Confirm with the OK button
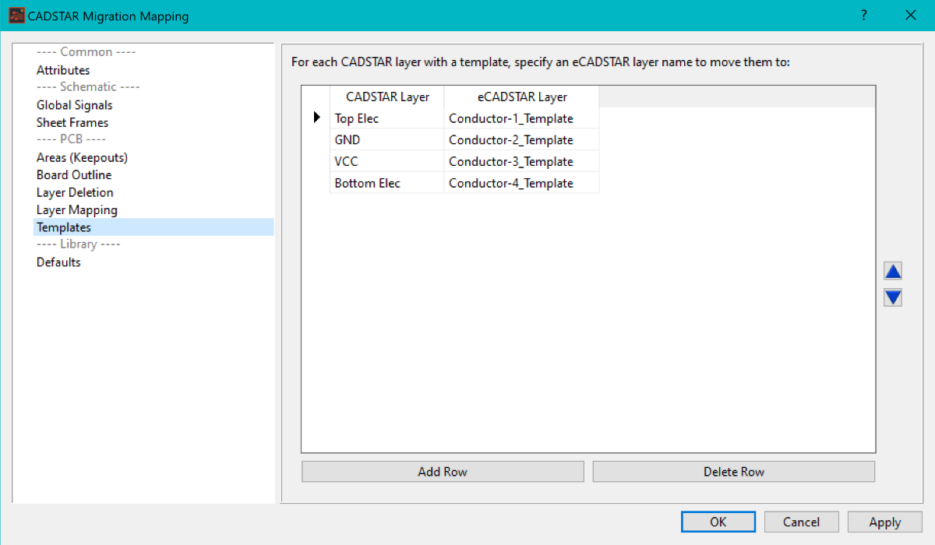This screenshot has height=545, width=935. pos(718,522)
